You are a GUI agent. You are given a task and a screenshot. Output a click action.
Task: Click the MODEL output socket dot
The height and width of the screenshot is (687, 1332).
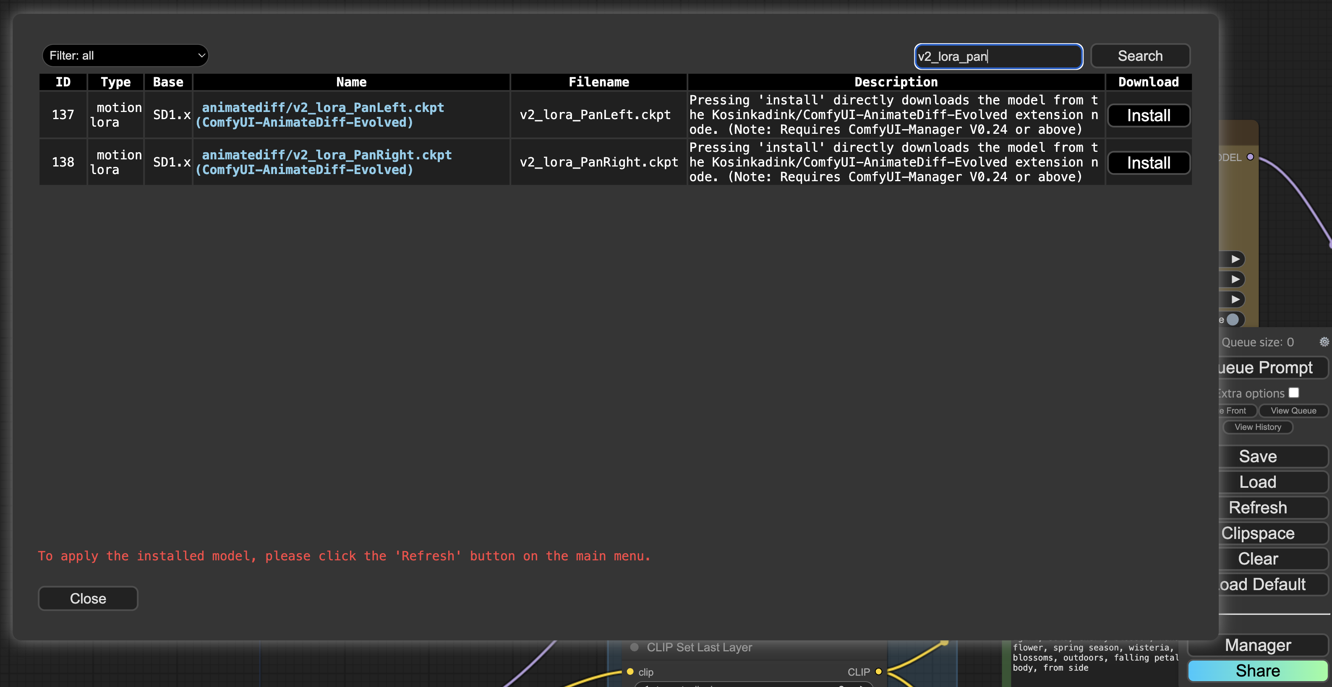click(x=1250, y=157)
